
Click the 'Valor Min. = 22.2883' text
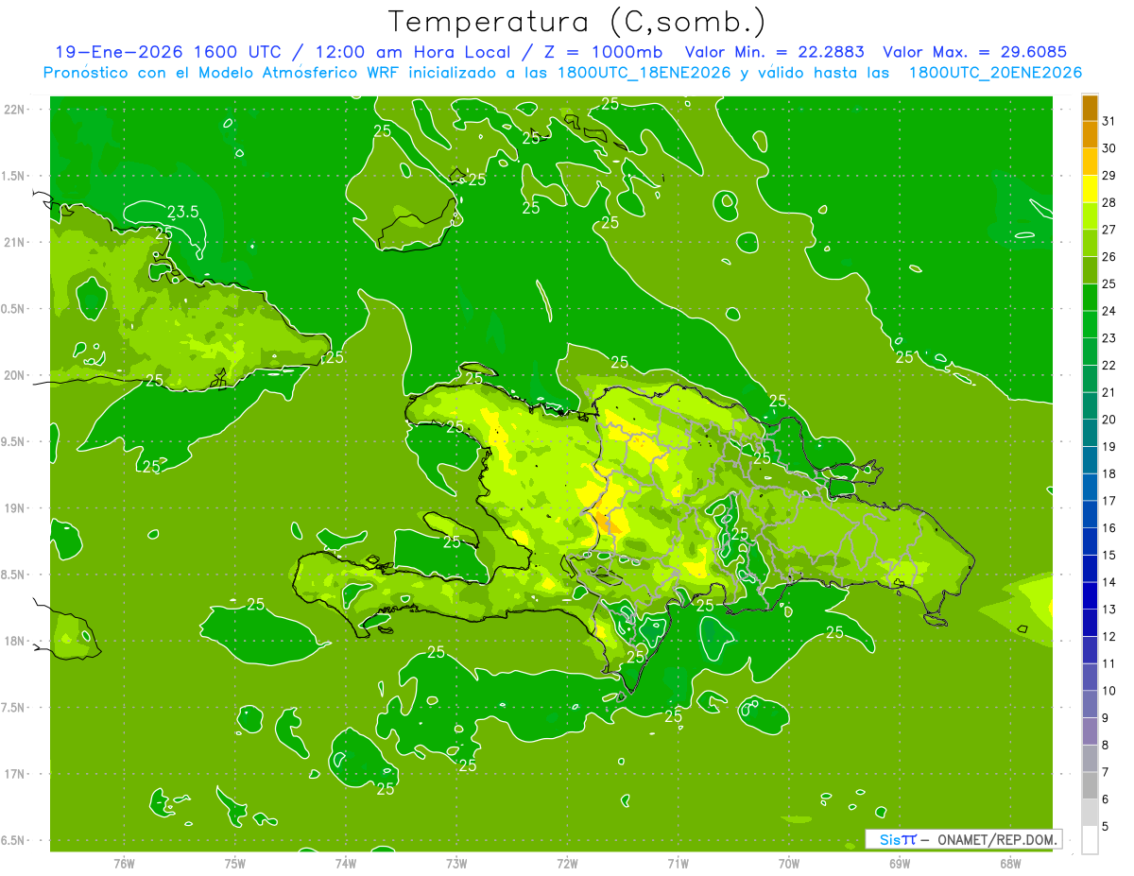coord(774,52)
